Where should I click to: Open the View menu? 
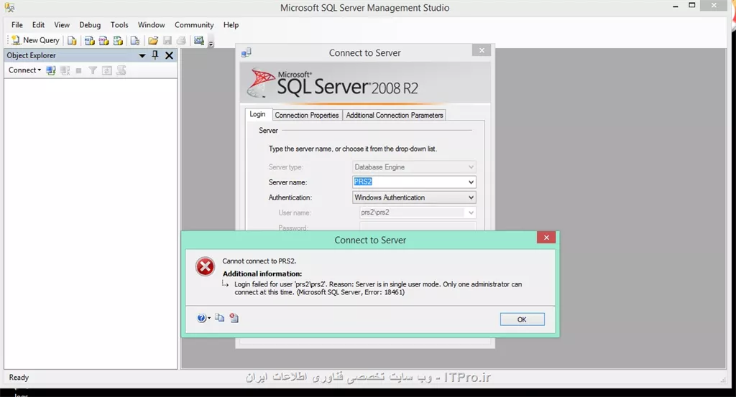tap(62, 25)
